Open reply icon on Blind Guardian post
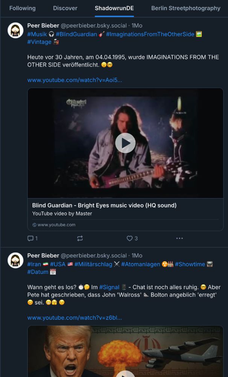 (31, 238)
